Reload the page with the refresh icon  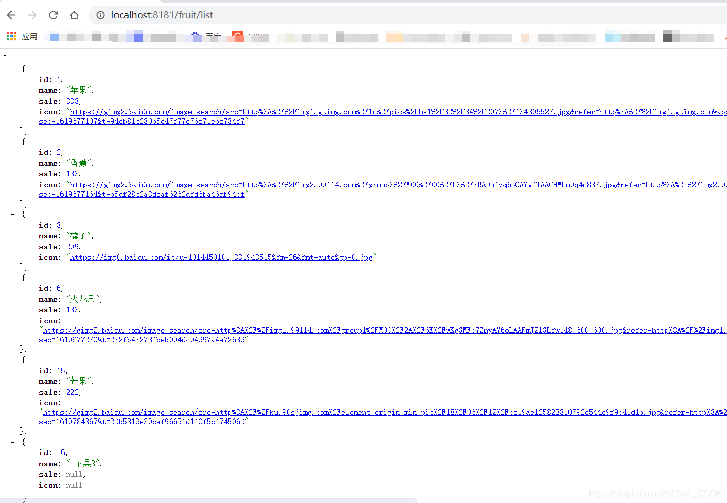54,15
